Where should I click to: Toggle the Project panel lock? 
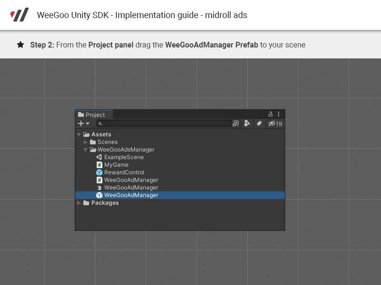(271, 114)
